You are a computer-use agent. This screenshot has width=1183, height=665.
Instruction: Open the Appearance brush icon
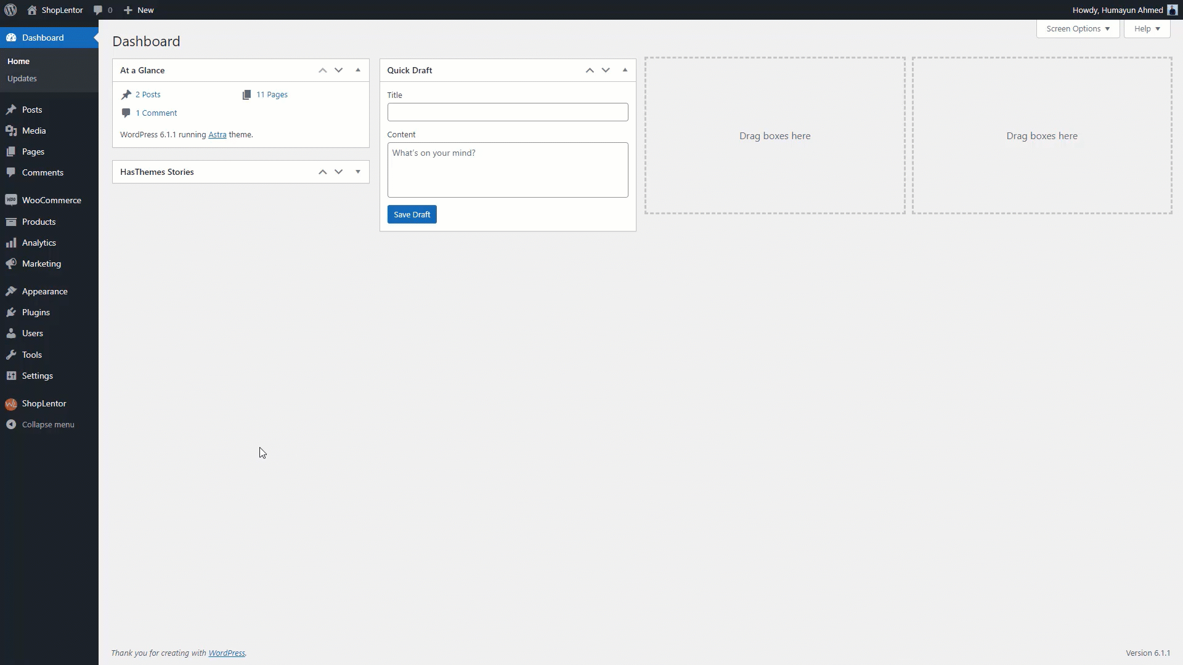click(x=12, y=291)
